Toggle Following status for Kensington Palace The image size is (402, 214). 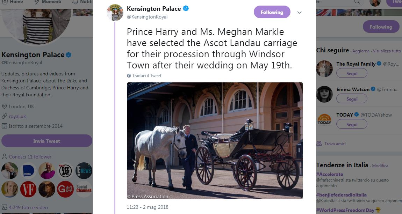(272, 12)
